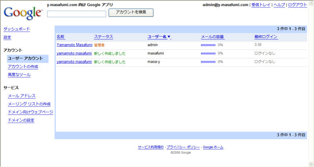Sort table by ステータス column
The image size is (314, 167).
pos(104,37)
